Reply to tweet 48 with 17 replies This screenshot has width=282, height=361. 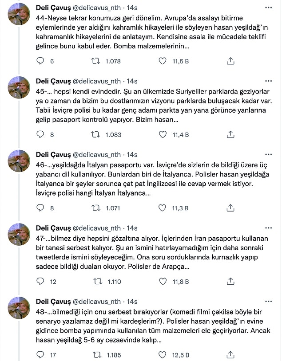(x=40, y=355)
